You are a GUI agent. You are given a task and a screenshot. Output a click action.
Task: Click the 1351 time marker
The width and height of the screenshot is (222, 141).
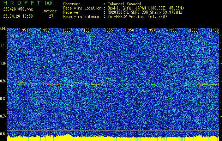click(x=24, y=30)
